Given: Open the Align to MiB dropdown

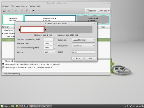Looking at the screenshot, I should point(50,52).
